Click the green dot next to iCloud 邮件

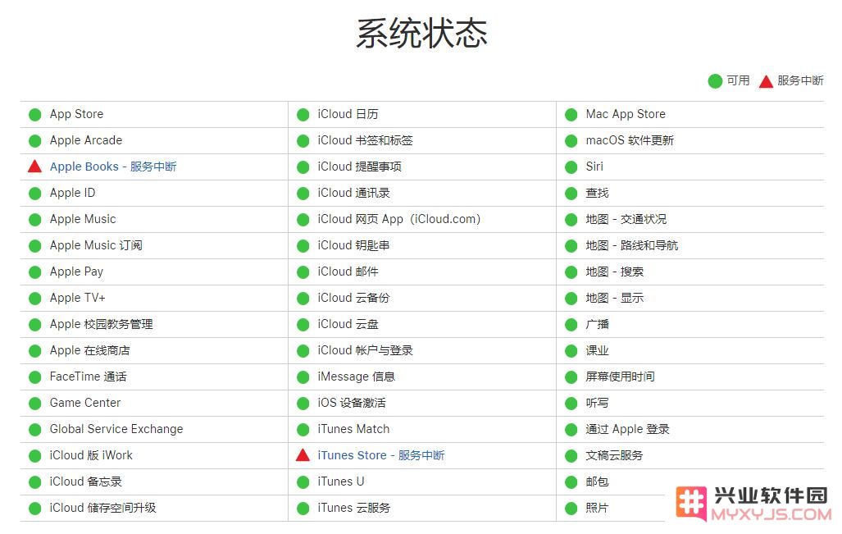click(303, 272)
